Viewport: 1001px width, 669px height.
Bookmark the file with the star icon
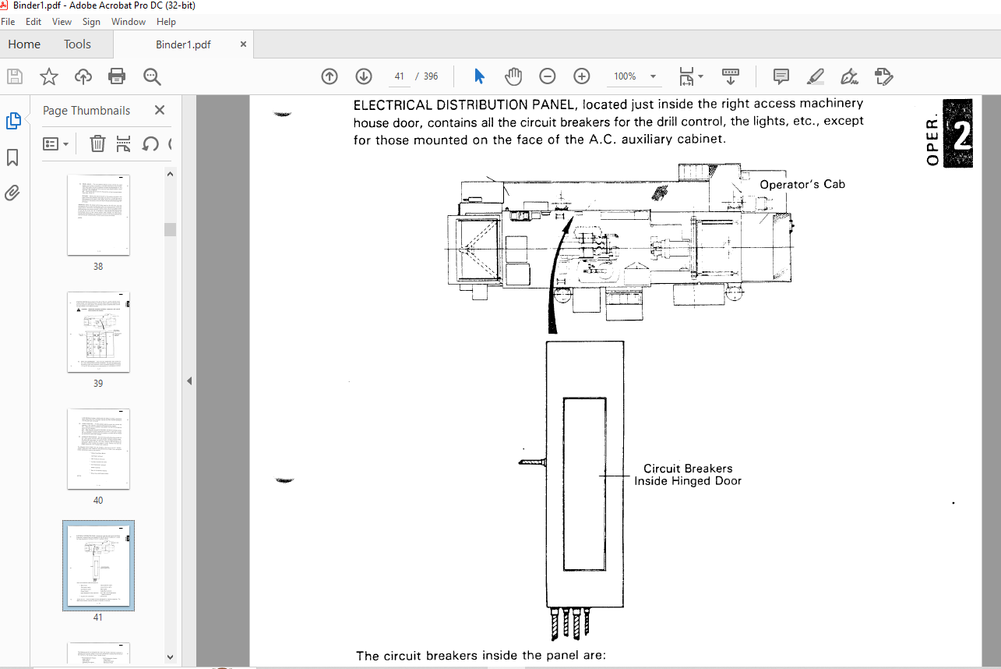(49, 76)
